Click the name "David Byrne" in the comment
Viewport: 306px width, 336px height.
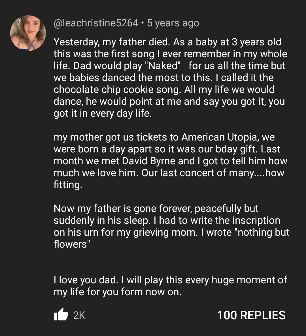tap(148, 161)
